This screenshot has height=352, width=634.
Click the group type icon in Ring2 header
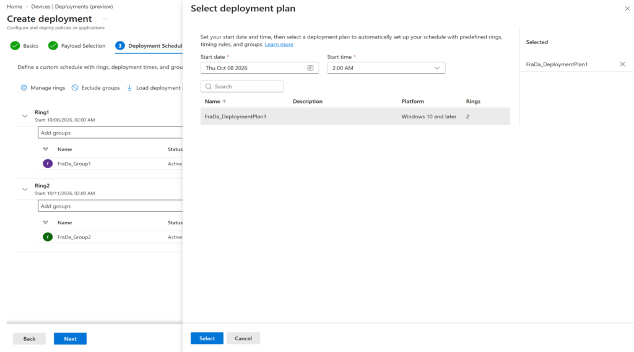(x=45, y=222)
